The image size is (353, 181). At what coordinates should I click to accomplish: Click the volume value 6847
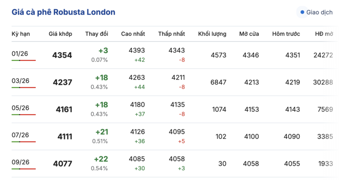(x=218, y=82)
